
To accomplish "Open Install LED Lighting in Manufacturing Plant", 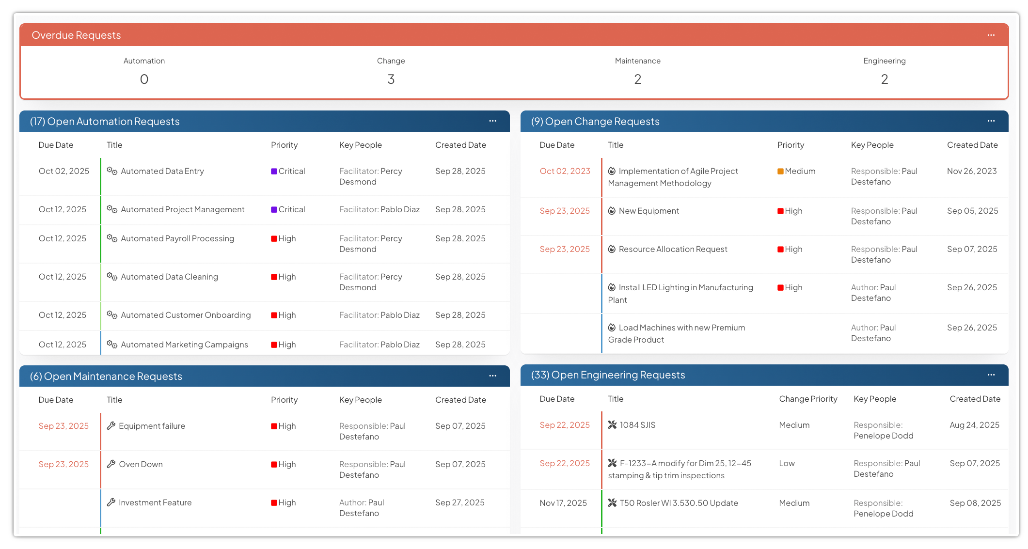I will click(685, 288).
